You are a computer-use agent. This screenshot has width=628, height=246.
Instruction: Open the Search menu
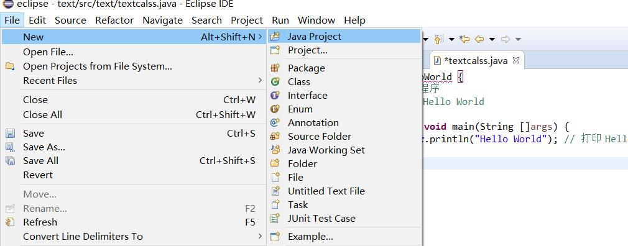[x=206, y=20]
